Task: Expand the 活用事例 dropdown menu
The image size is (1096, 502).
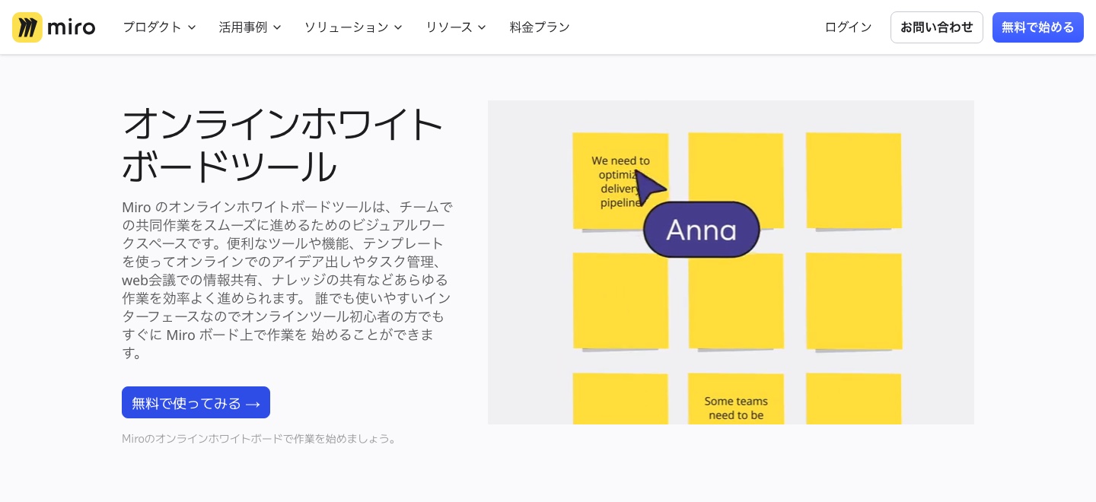Action: 250,27
